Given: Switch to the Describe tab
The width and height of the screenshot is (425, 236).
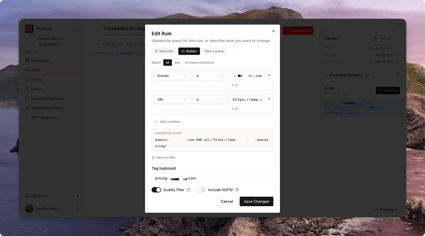Looking at the screenshot, I should pos(164,51).
